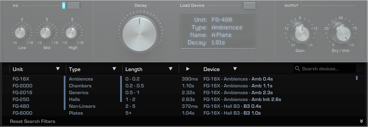Click the large Decay knob
This screenshot has height=127, width=368.
point(139,34)
